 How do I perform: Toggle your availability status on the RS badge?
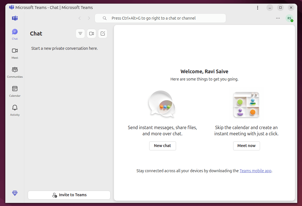[292, 21]
